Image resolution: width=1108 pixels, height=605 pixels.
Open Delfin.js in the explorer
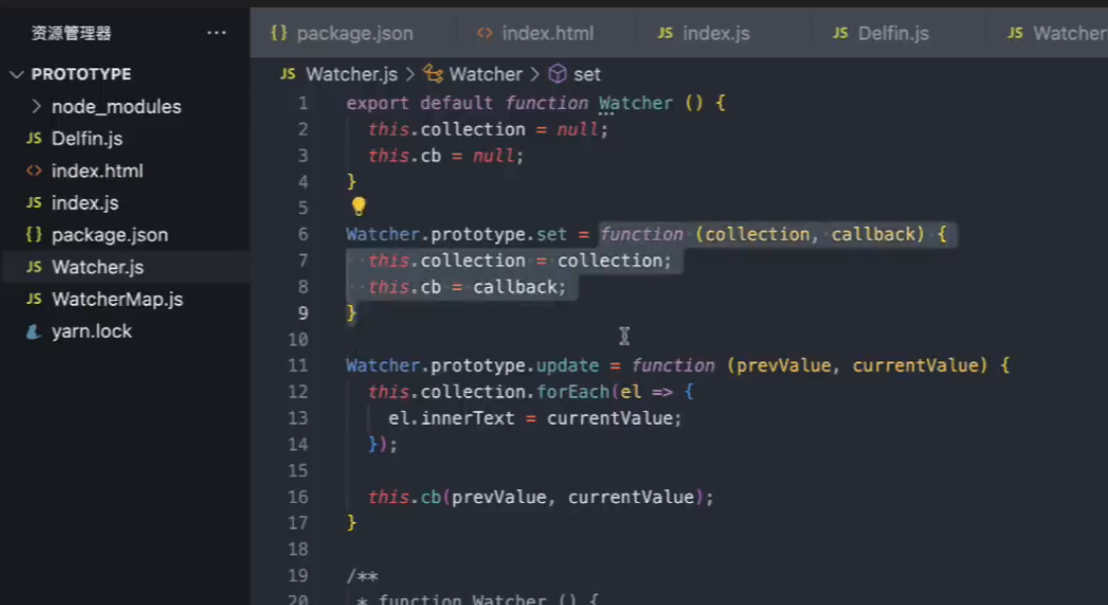click(x=87, y=139)
